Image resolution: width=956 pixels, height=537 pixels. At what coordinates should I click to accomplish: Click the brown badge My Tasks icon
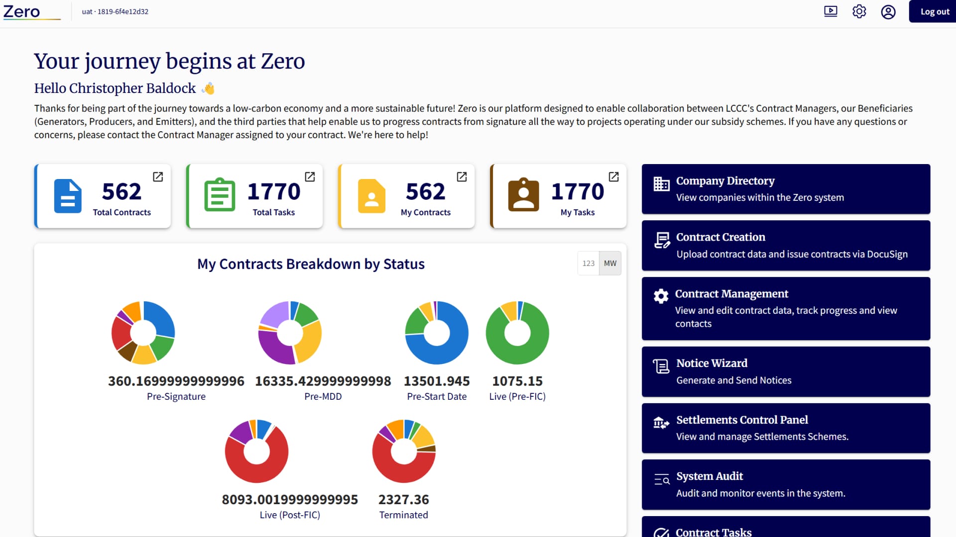[523, 195]
